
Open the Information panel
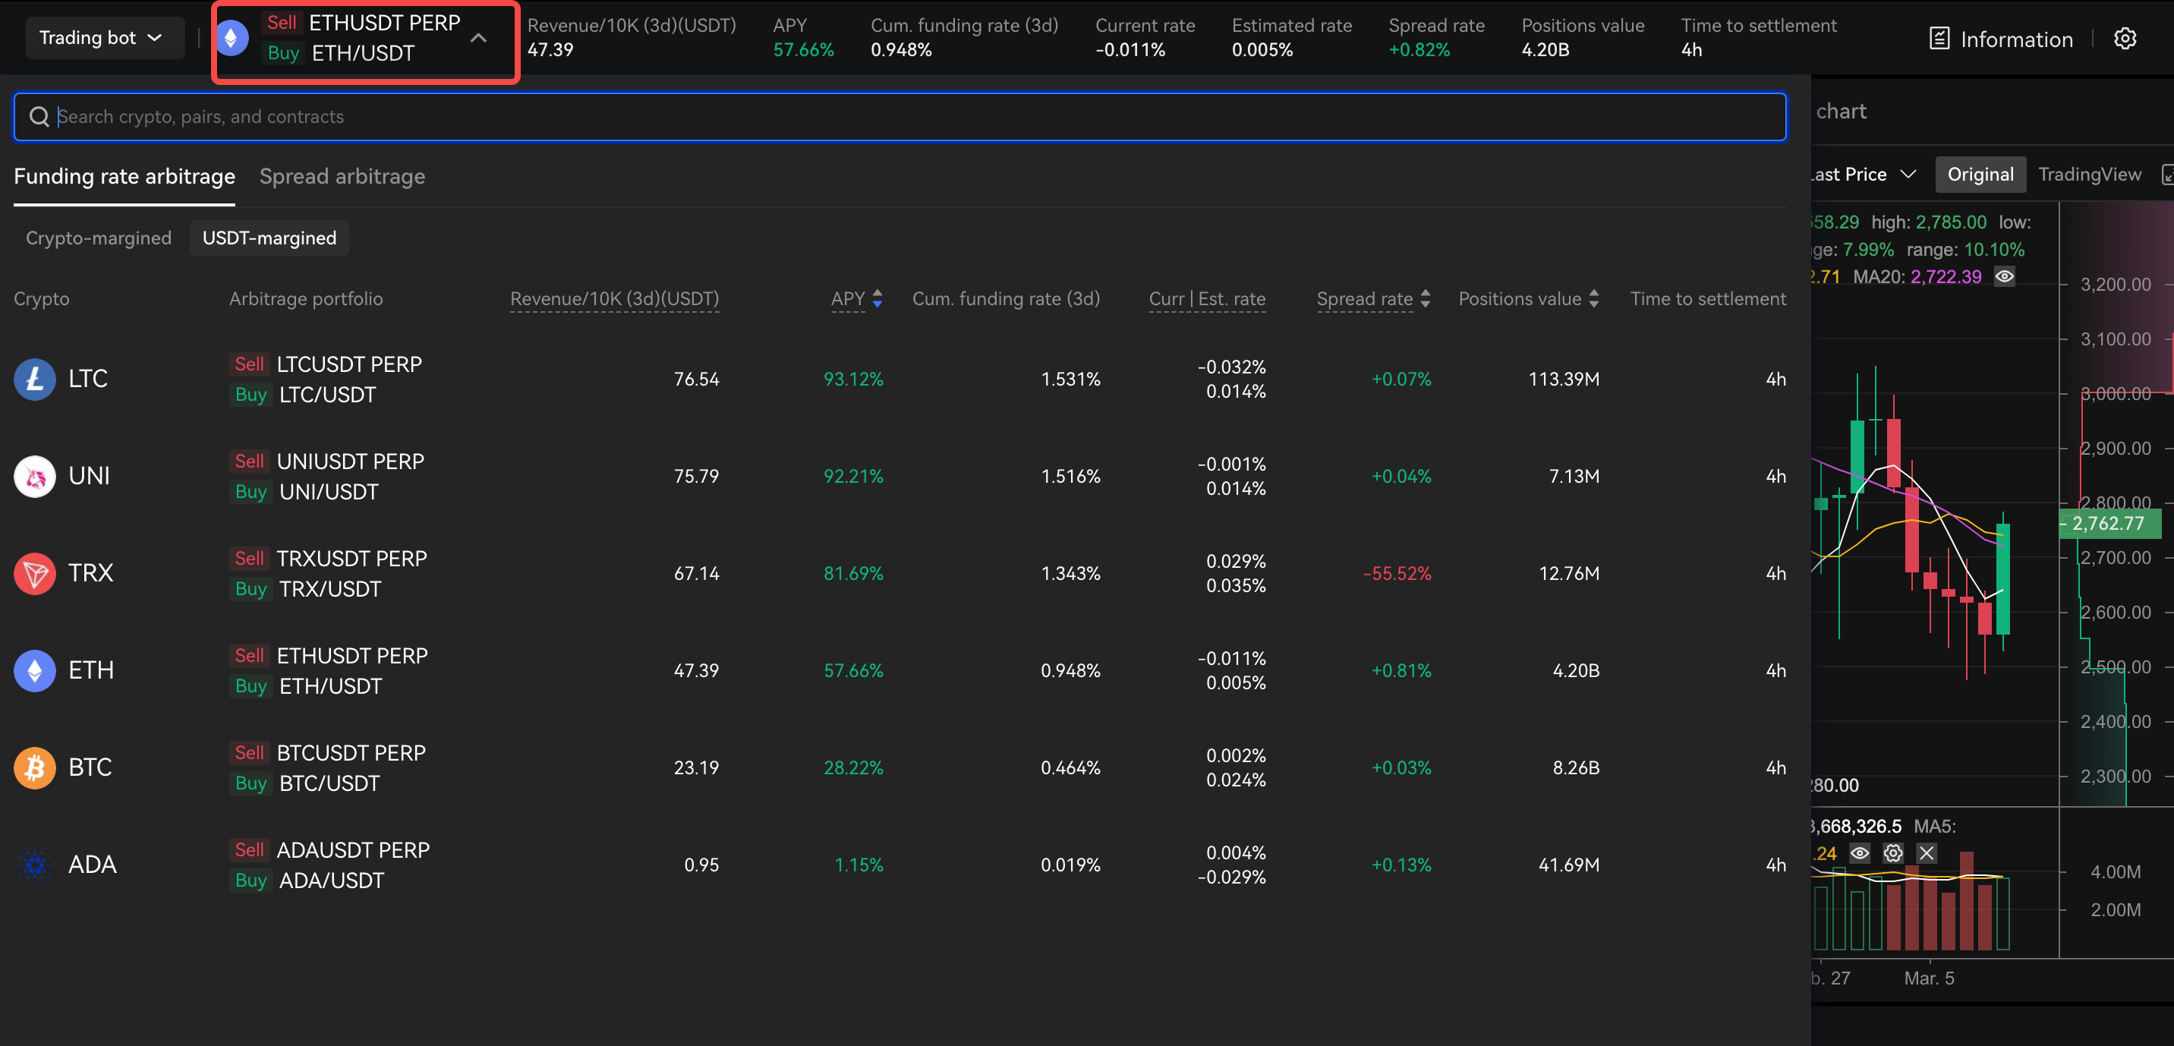click(2001, 39)
